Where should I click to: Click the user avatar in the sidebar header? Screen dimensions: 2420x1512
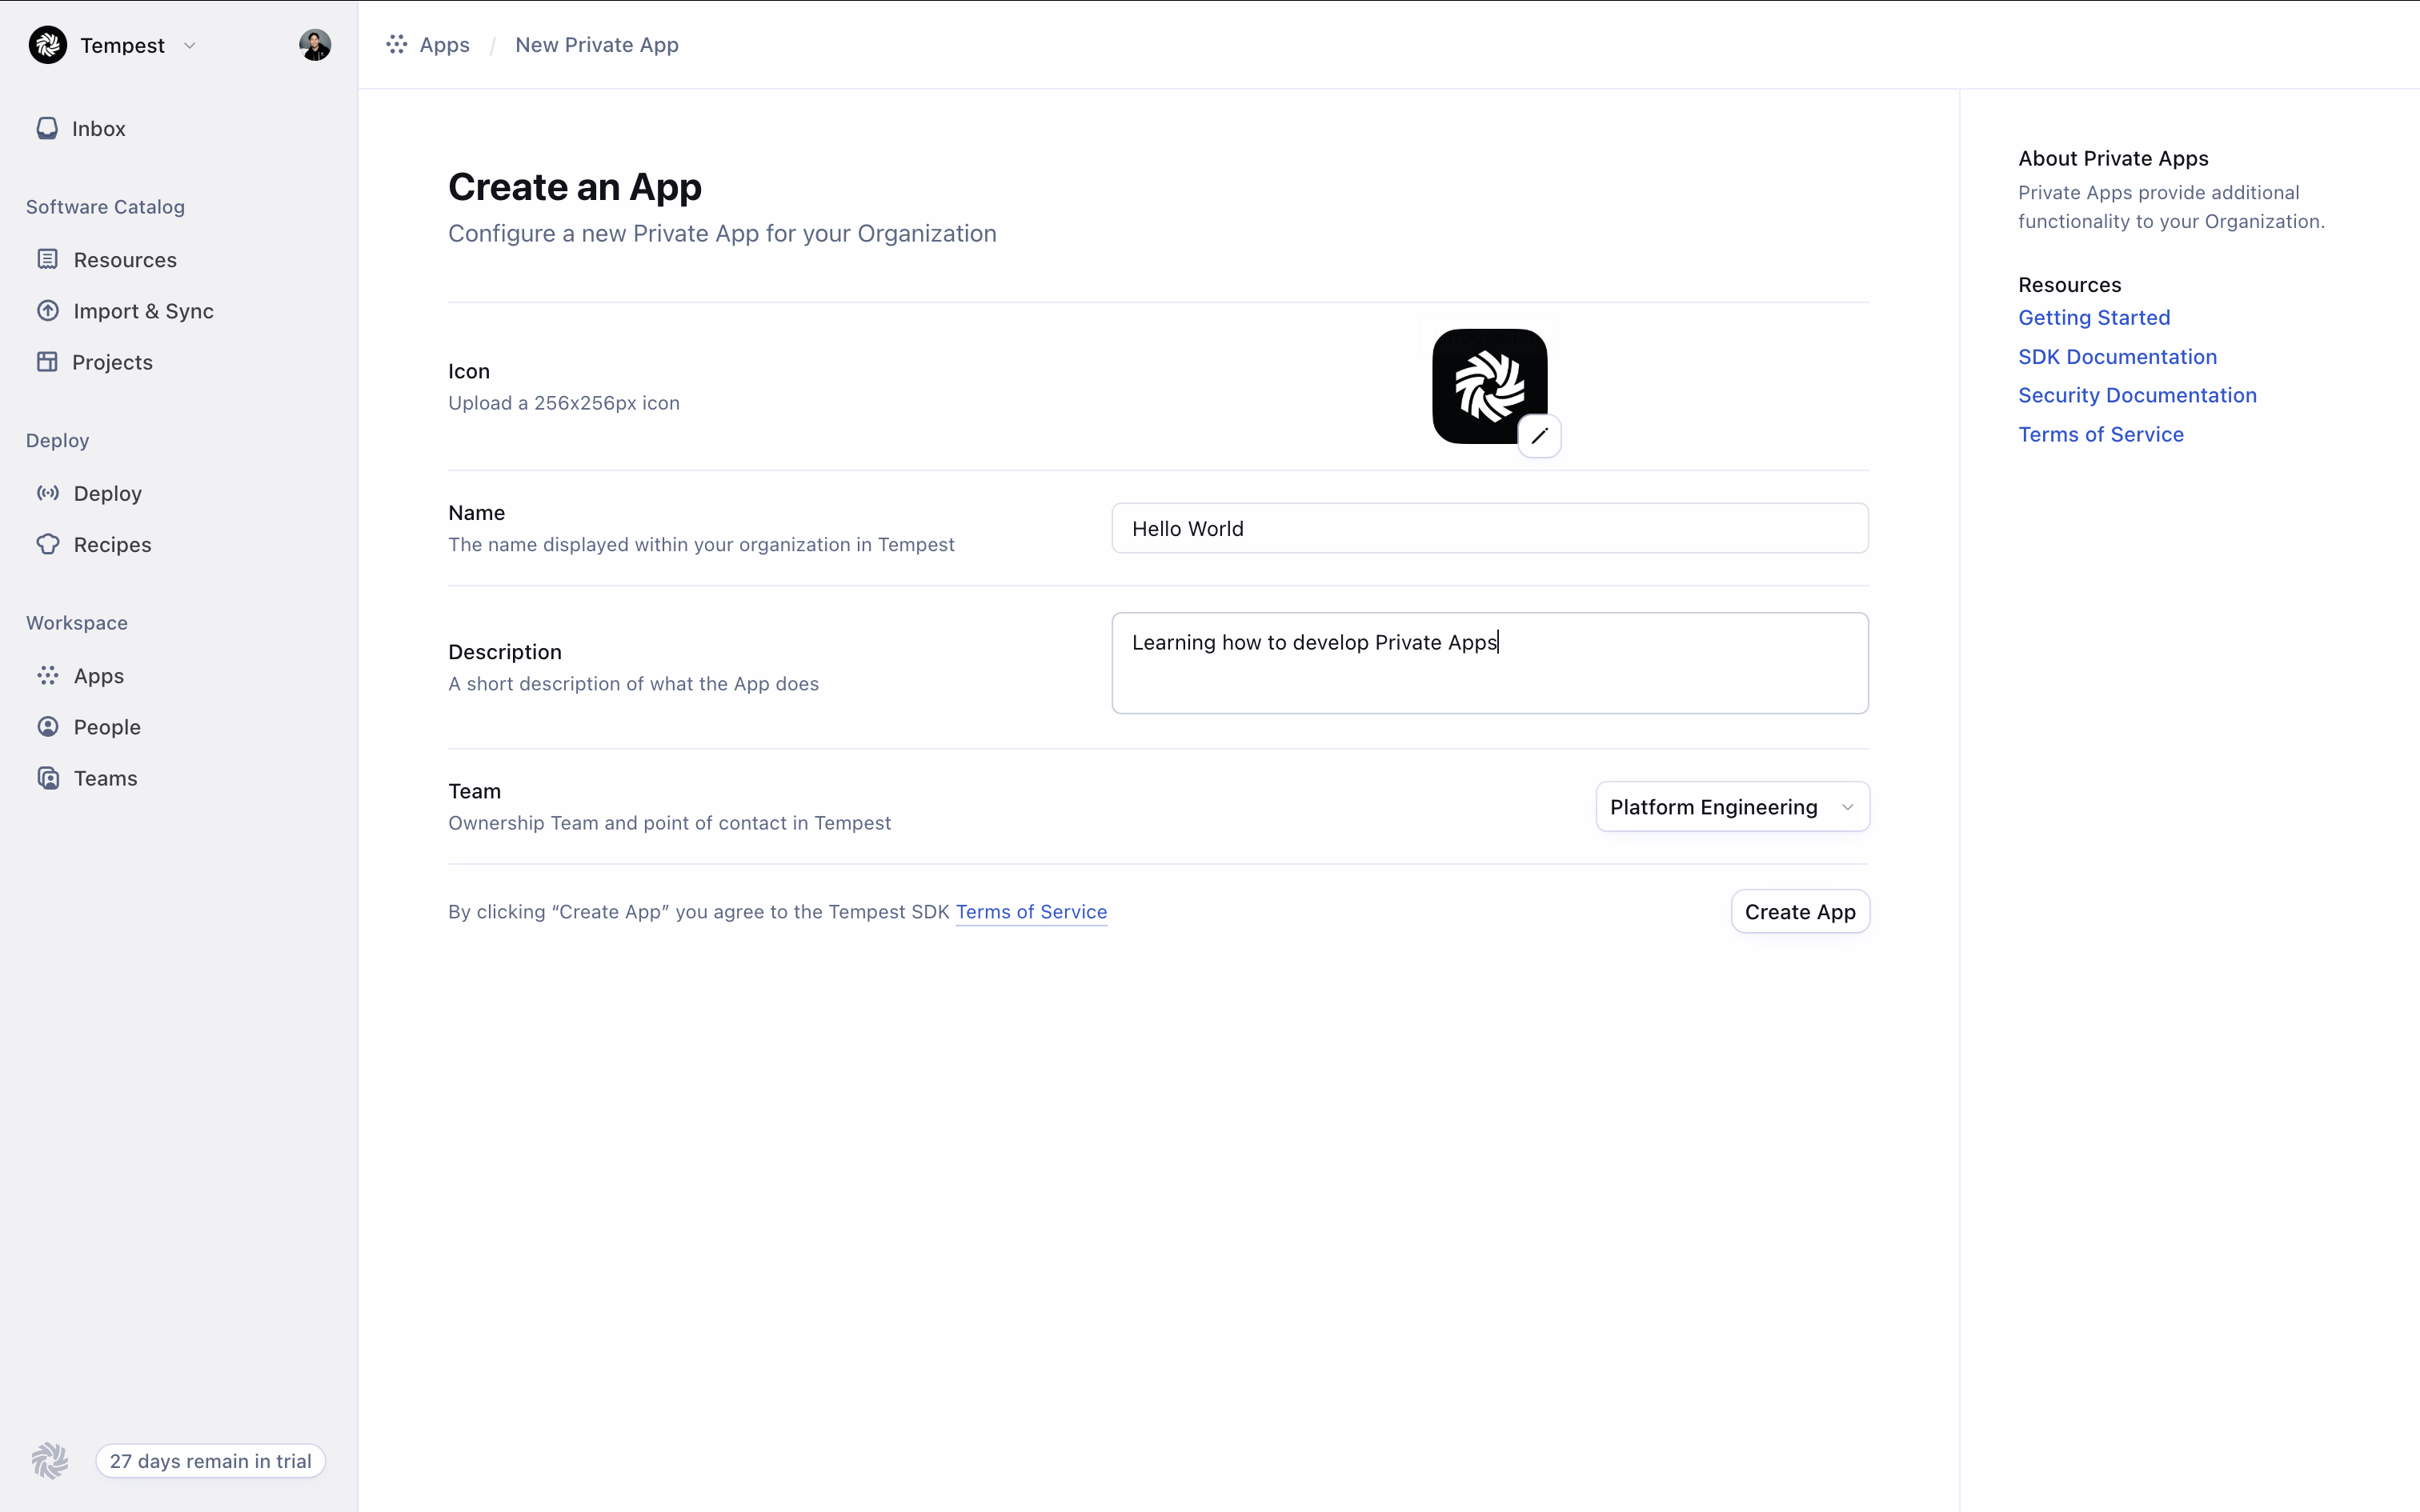click(314, 45)
